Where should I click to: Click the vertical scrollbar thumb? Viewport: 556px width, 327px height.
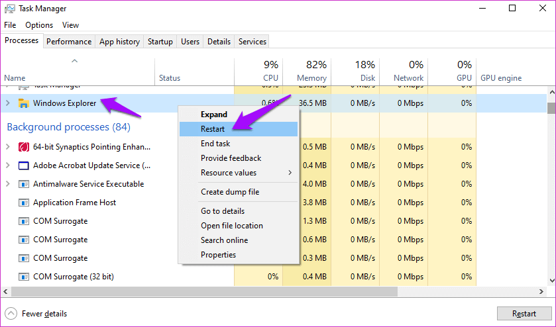click(551, 108)
